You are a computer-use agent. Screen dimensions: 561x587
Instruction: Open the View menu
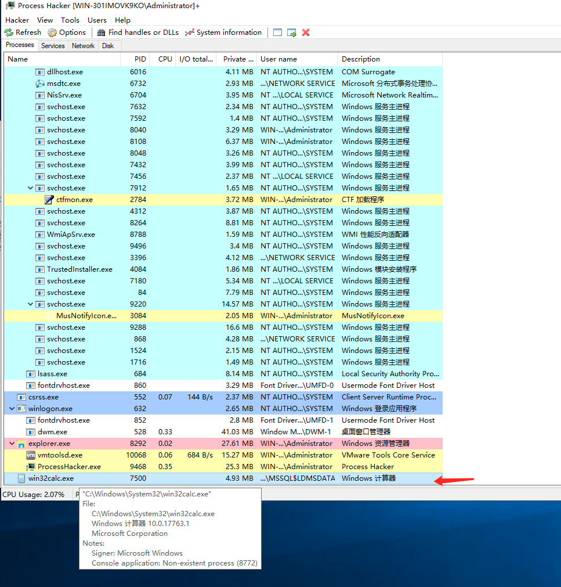[x=45, y=20]
